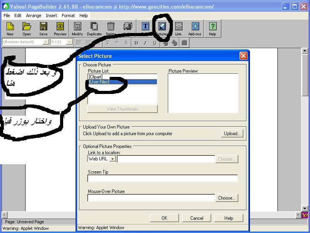Expand the Web URL link type dropdown
The height and width of the screenshot is (233, 310).
tap(112, 159)
